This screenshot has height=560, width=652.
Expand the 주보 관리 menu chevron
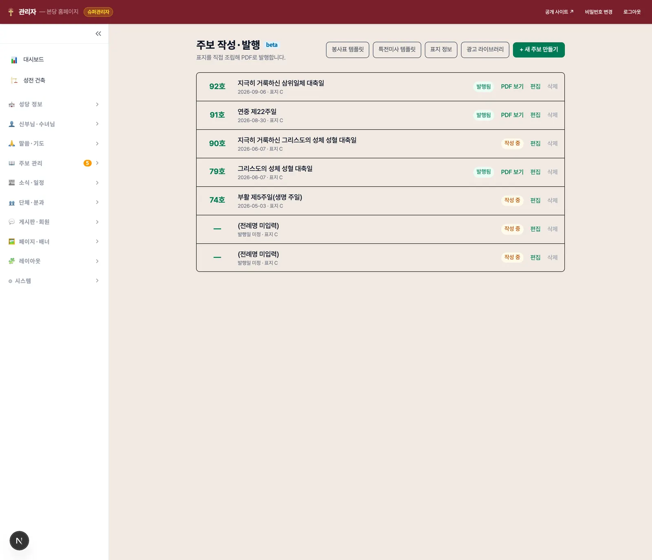pyautogui.click(x=97, y=163)
